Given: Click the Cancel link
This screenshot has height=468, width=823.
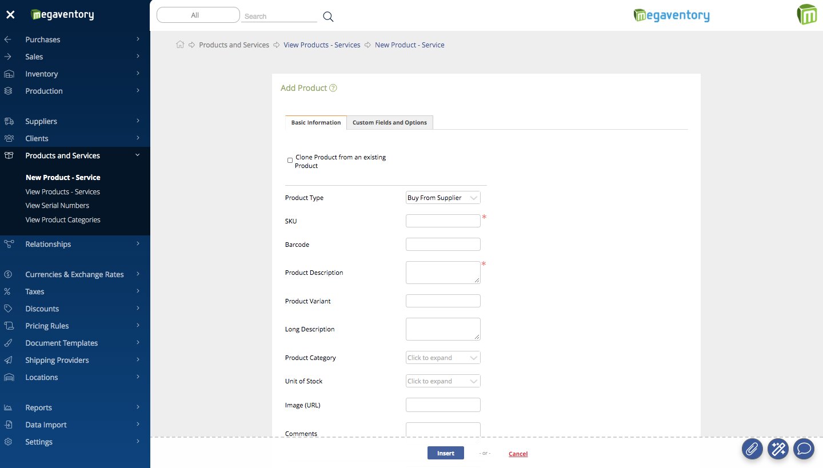Looking at the screenshot, I should click(518, 454).
